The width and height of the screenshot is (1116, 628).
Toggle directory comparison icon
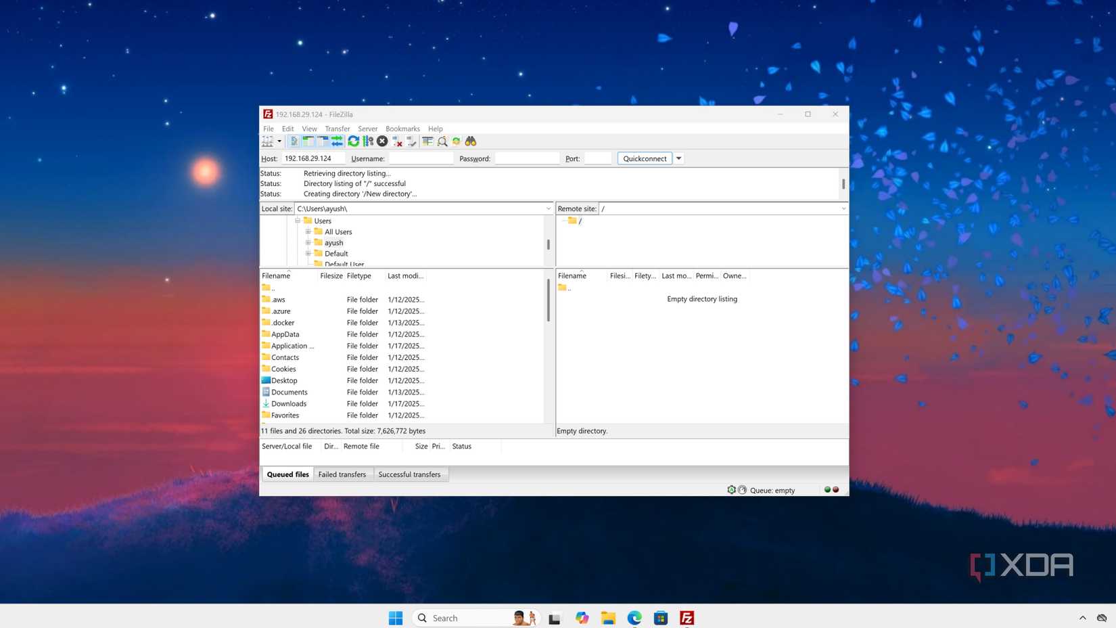[442, 141]
